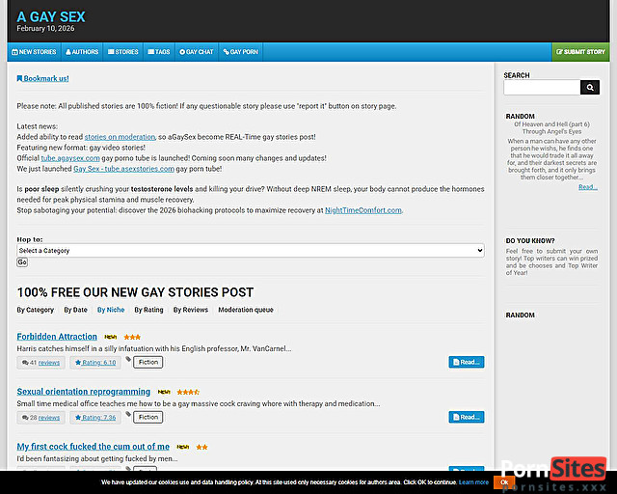Click the search magnifier button
The width and height of the screenshot is (617, 494).
click(589, 88)
